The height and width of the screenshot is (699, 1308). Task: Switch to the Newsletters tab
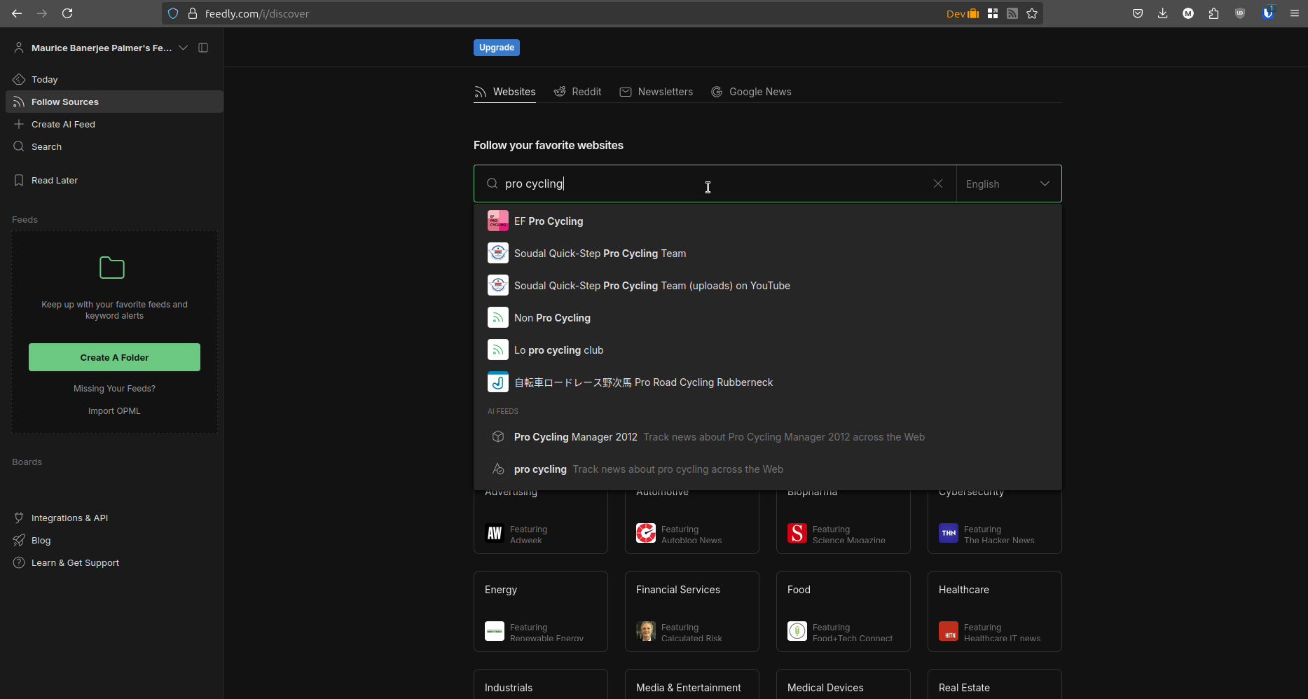click(x=656, y=92)
